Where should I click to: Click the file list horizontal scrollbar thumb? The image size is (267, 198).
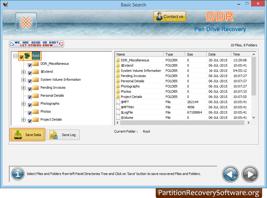point(182,122)
